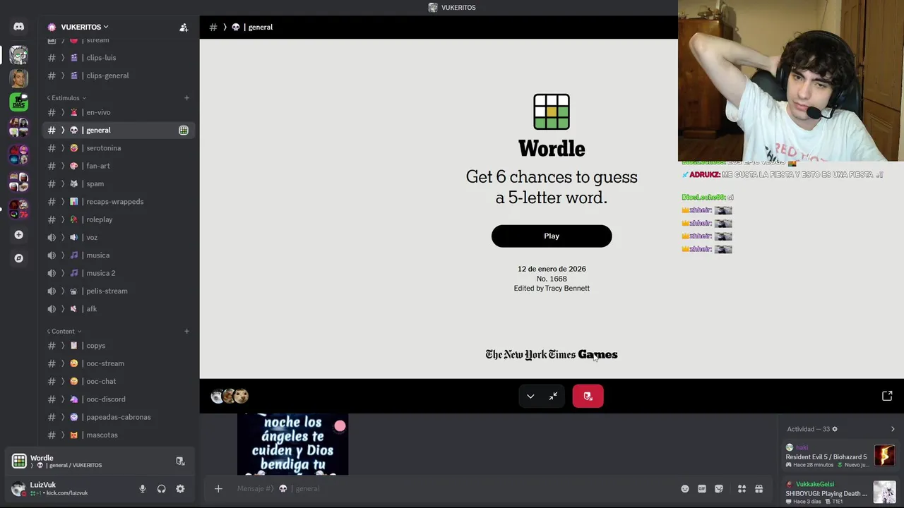904x508 pixels.
Task: Join the pelis-stream voice channel
Action: click(117, 291)
